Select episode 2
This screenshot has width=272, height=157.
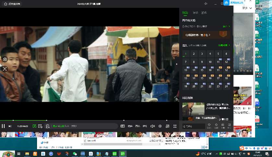[194, 54]
